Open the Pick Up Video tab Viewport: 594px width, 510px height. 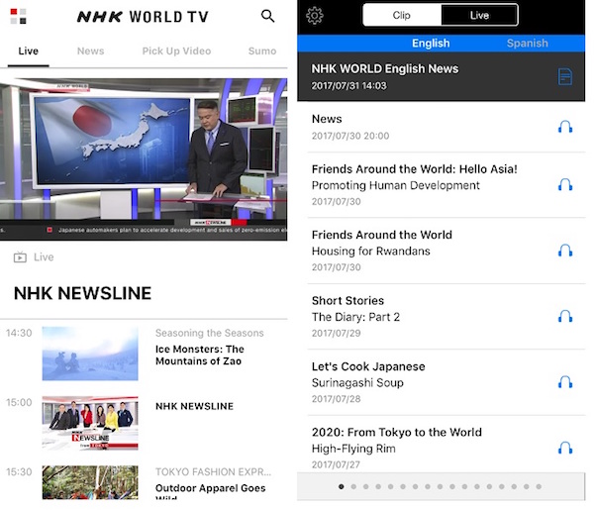(176, 51)
